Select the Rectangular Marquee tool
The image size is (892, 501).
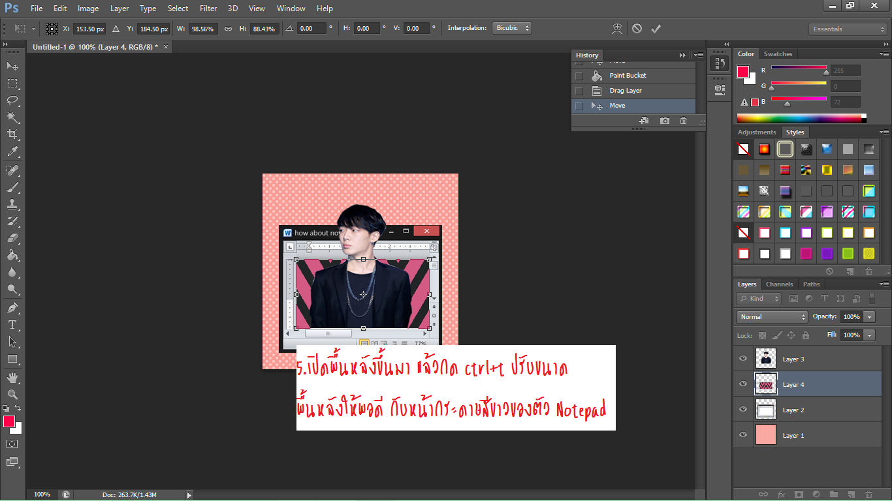click(12, 83)
